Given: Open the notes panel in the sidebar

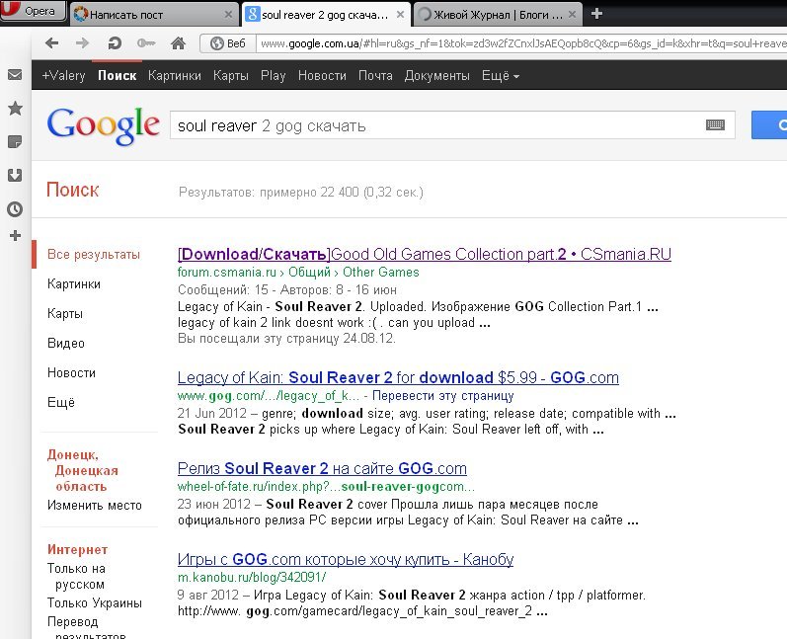Looking at the screenshot, I should (x=15, y=141).
